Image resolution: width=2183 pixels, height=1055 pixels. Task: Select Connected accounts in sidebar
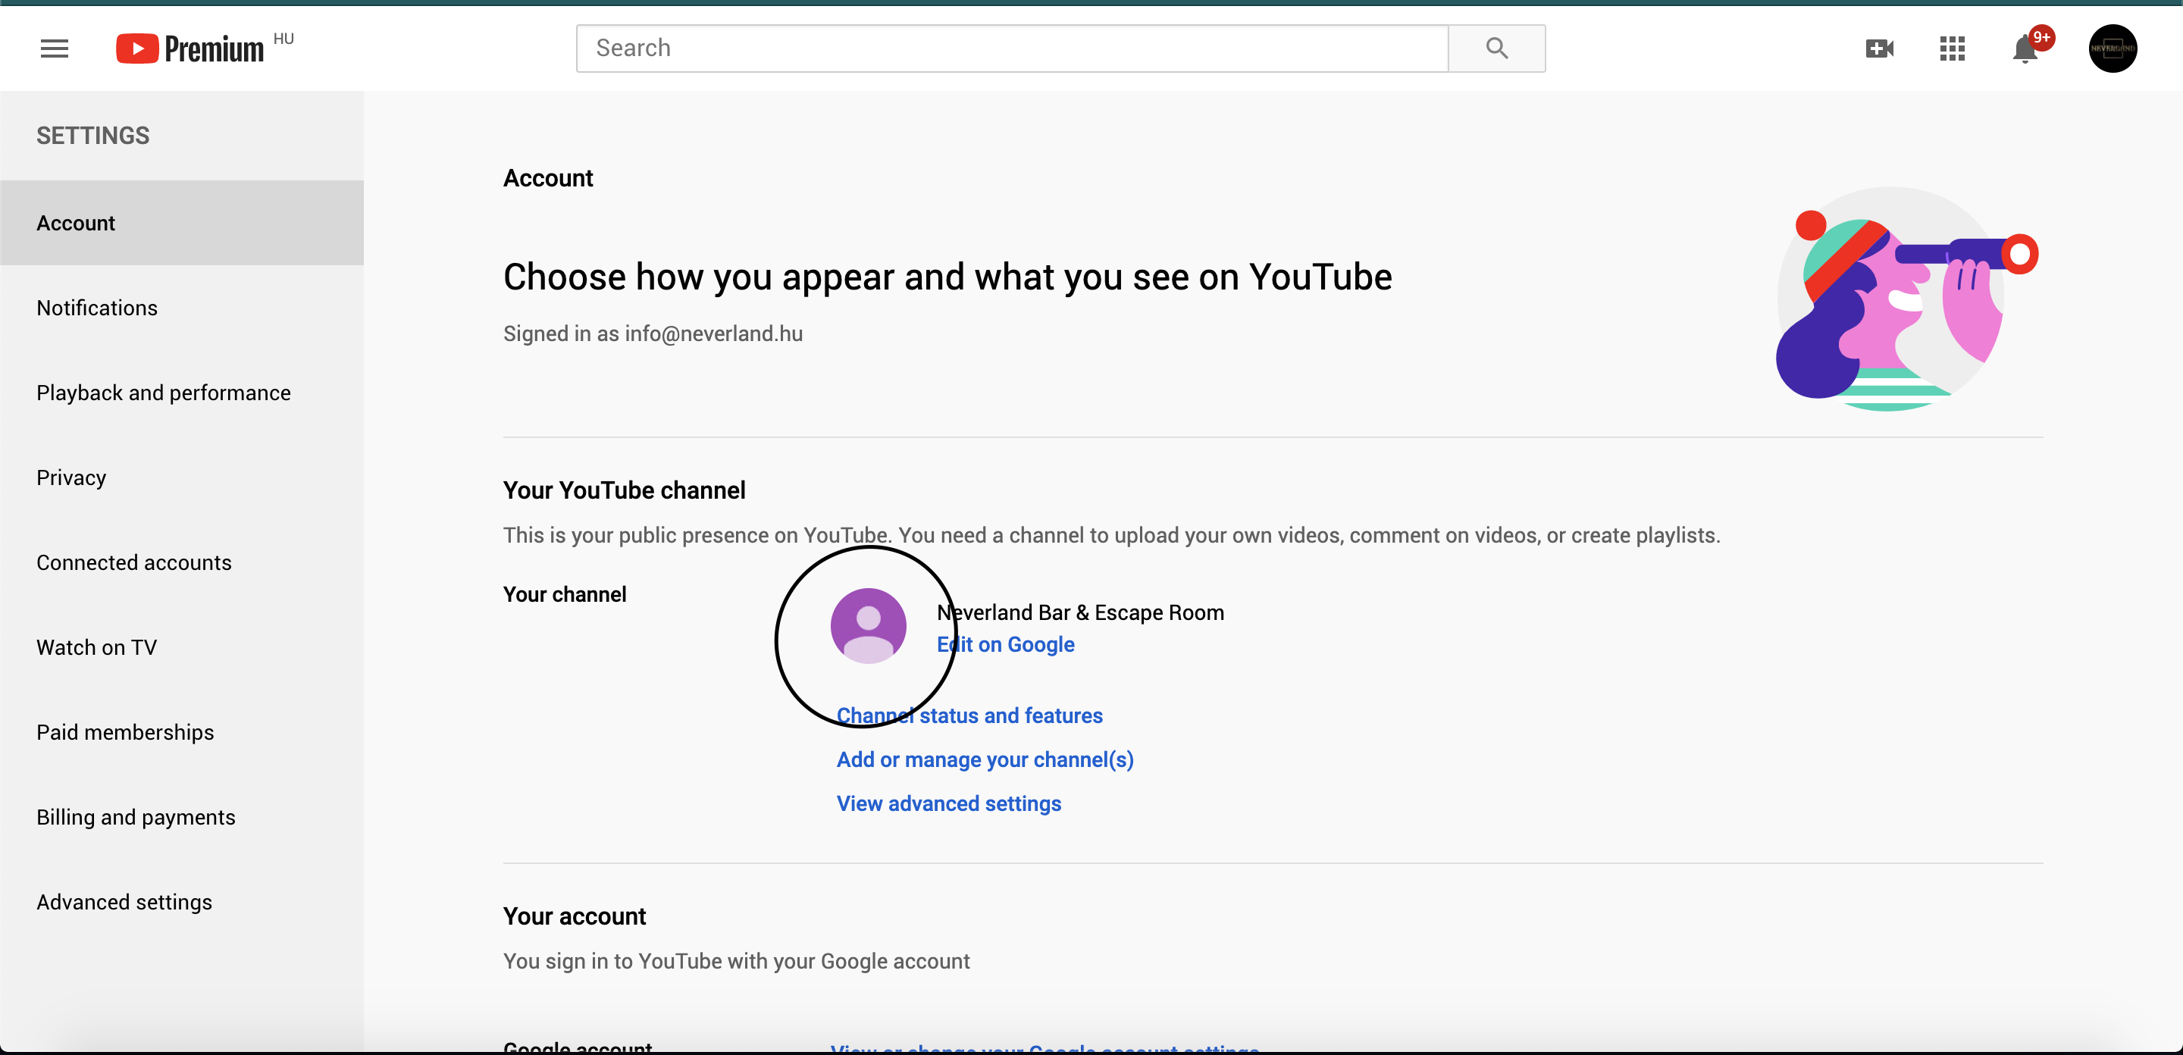[x=134, y=562]
